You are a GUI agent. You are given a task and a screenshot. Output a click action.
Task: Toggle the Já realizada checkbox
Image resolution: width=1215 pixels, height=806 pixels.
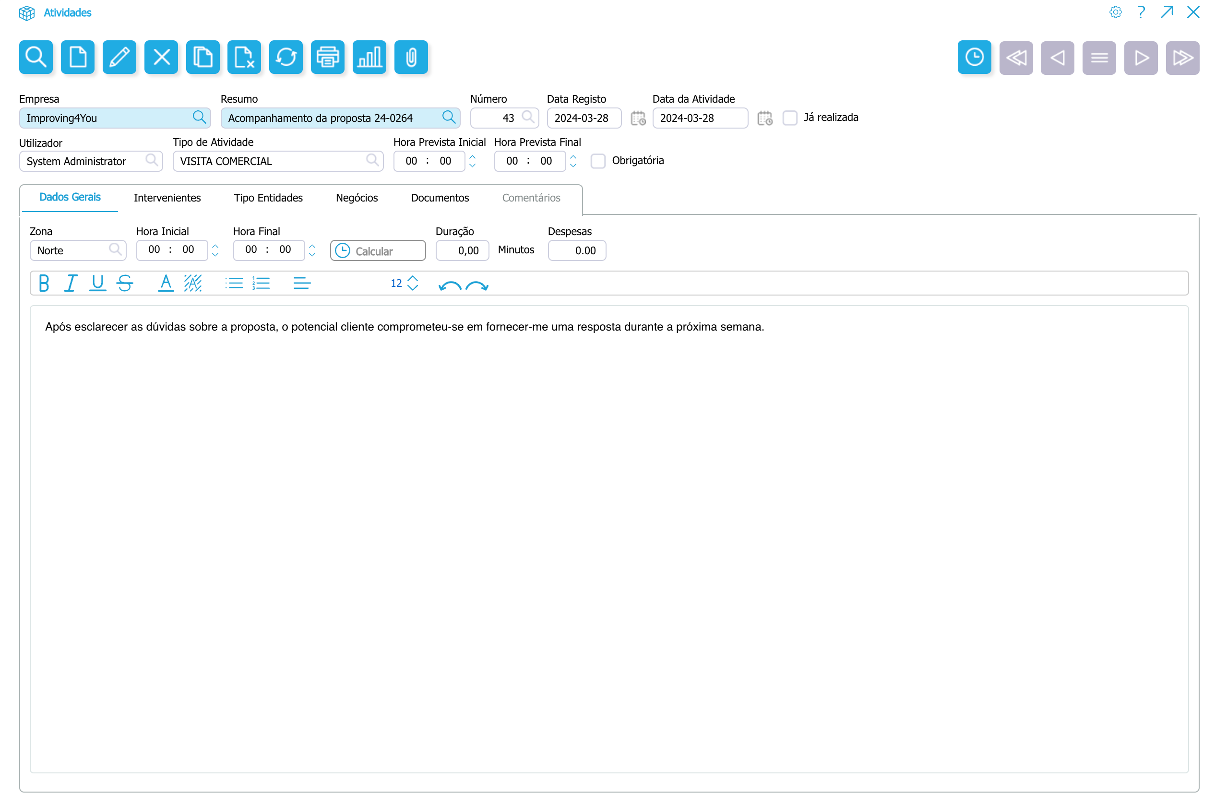(790, 118)
